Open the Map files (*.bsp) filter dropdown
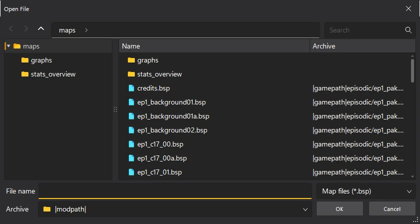The image size is (420, 224). pyautogui.click(x=366, y=191)
